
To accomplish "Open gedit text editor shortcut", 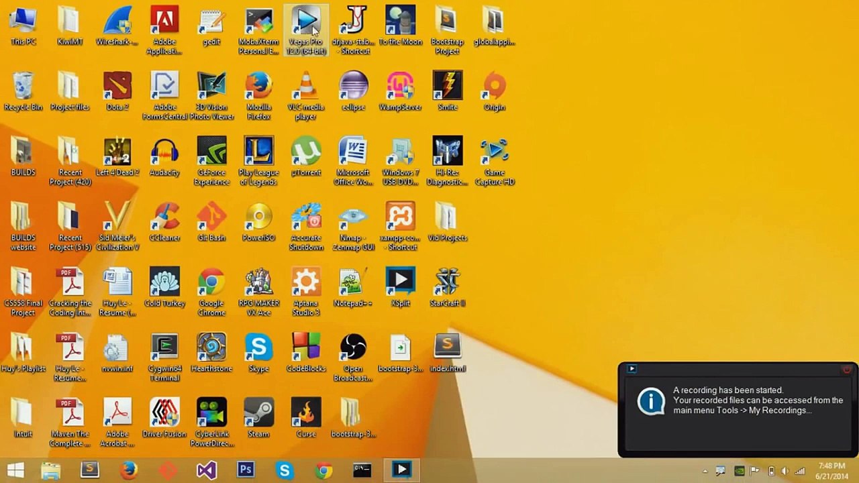I will (x=211, y=27).
